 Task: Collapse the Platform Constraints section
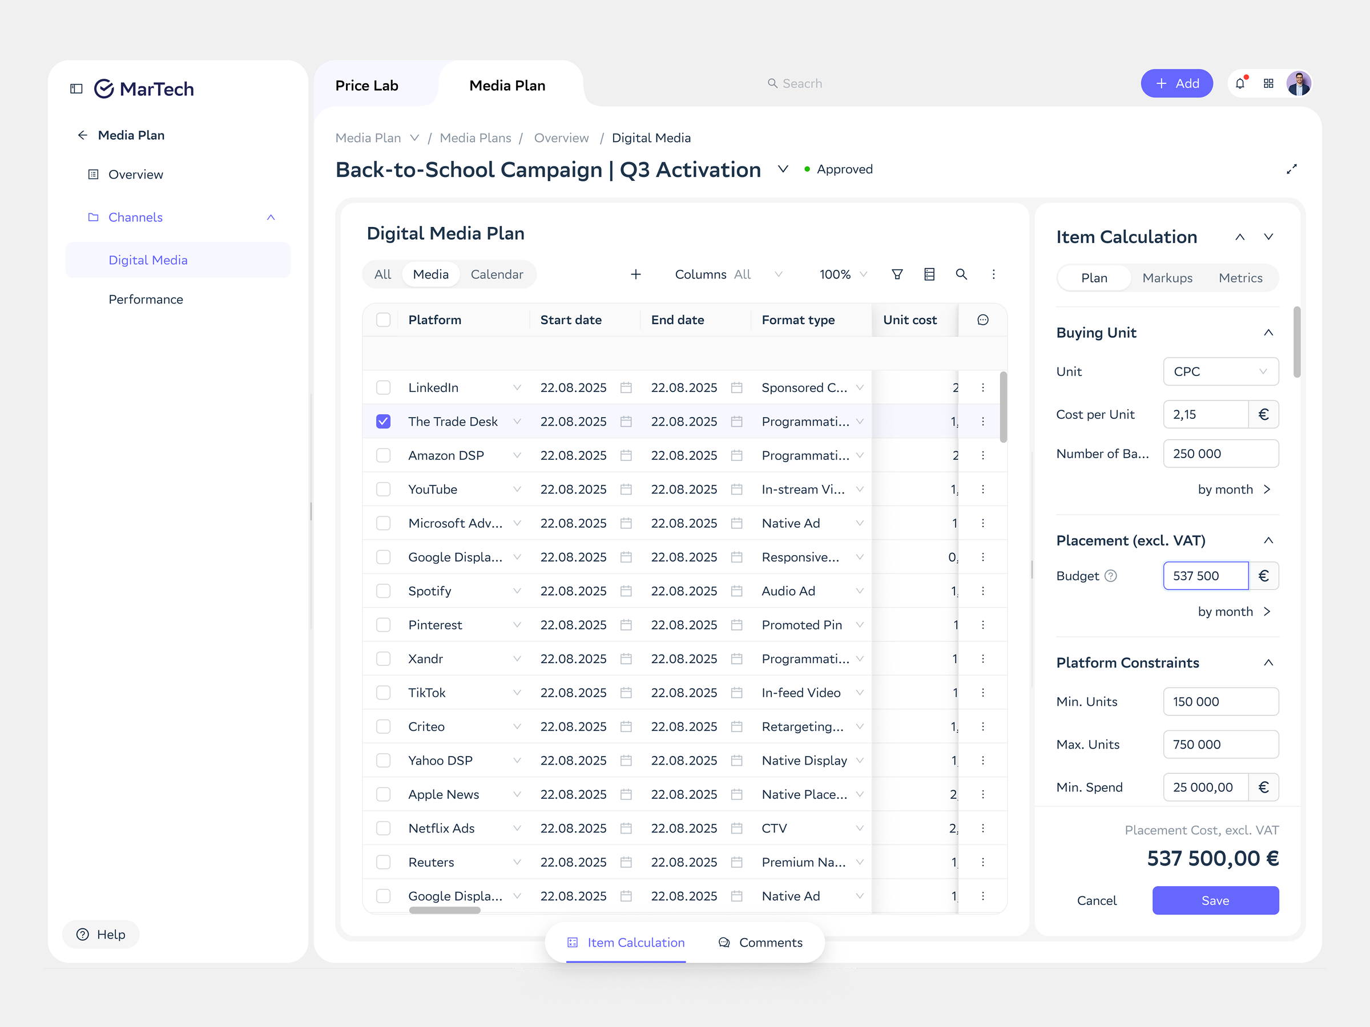point(1268,663)
